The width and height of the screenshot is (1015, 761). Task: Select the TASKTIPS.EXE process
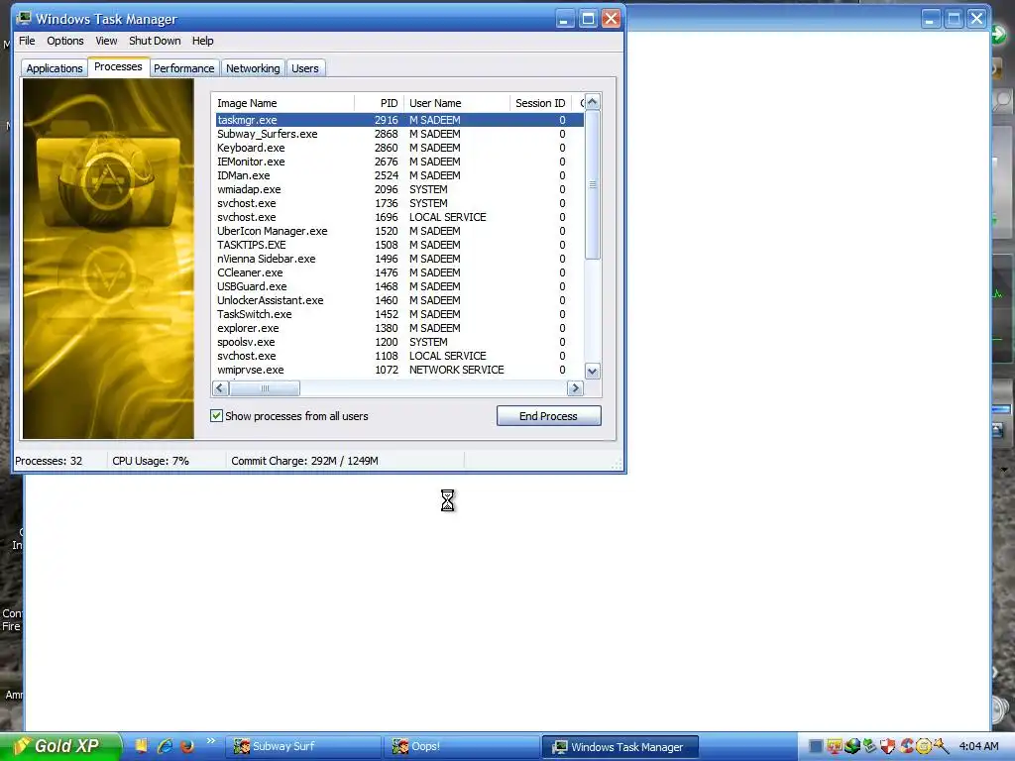click(399, 246)
